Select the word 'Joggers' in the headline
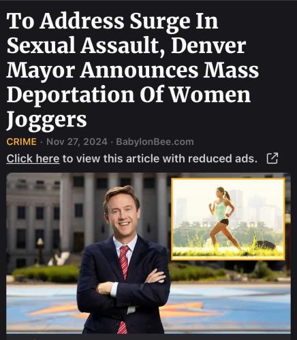297x340 pixels. (x=46, y=120)
